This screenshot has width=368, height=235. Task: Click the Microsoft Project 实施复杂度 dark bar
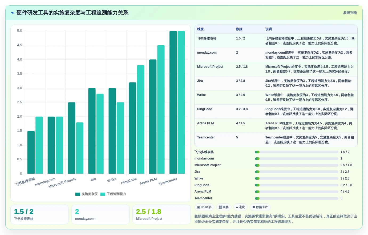[x=72, y=138]
